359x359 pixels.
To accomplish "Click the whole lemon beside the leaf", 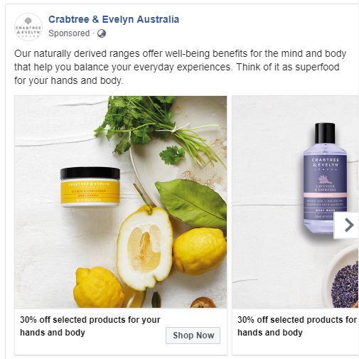I will [x=200, y=251].
